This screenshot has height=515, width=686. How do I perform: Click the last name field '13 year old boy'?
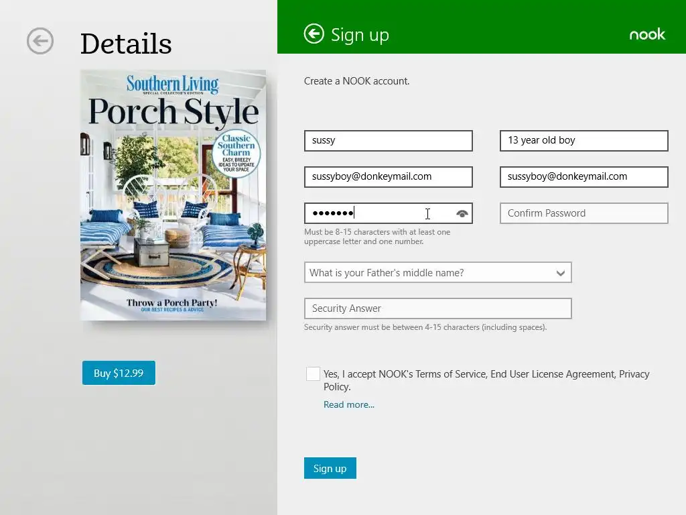coord(584,141)
